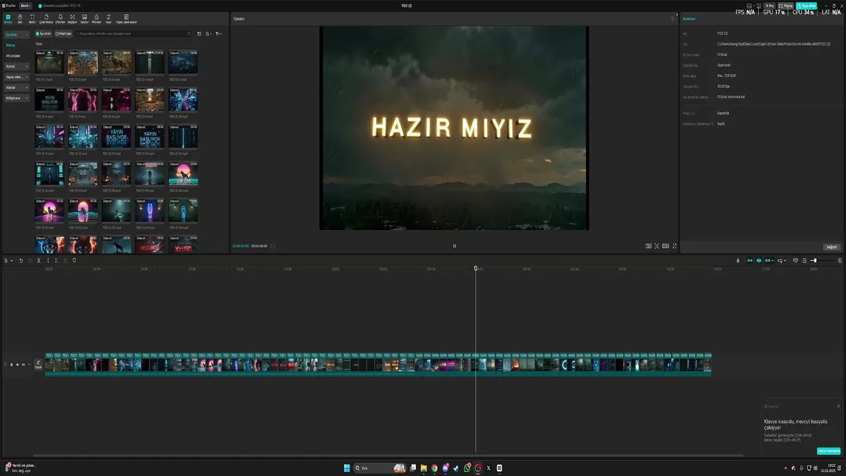Viewport: 846px width, 476px height.
Task: Open the preview axis dropdown in timeline toolbar
Action: [x=781, y=260]
